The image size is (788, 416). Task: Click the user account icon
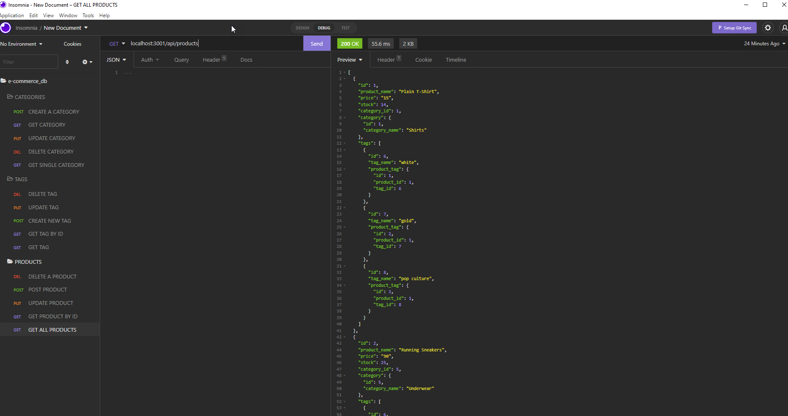(x=784, y=28)
